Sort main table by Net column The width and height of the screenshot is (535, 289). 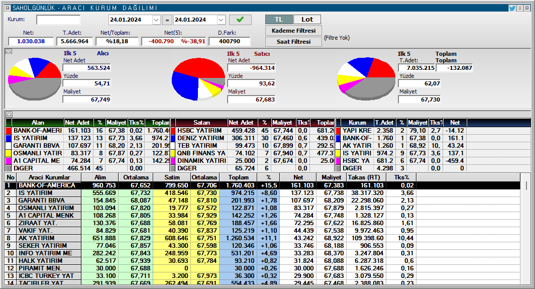[x=298, y=177]
